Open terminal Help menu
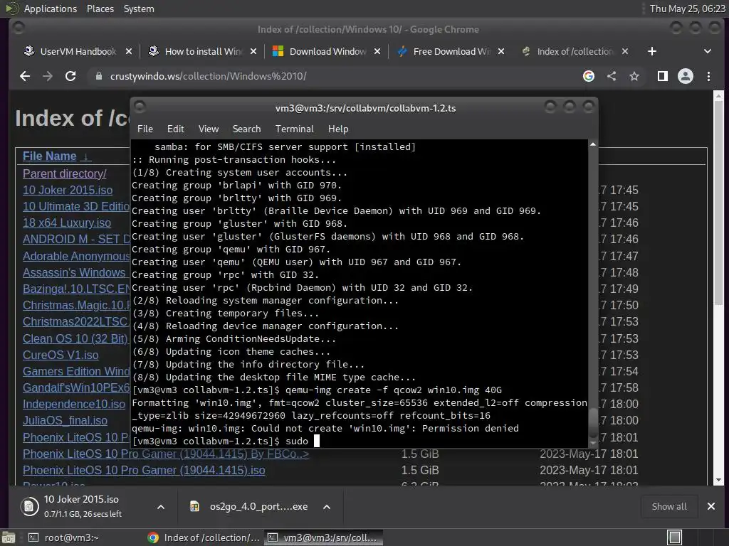The image size is (729, 546). click(x=338, y=129)
